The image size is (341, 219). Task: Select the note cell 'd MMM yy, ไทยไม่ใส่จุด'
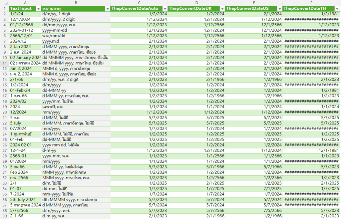click(76, 167)
